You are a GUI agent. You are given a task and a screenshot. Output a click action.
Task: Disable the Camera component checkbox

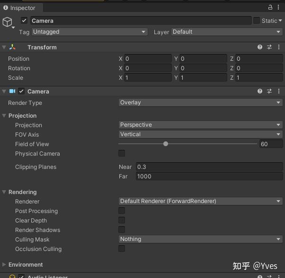21,91
